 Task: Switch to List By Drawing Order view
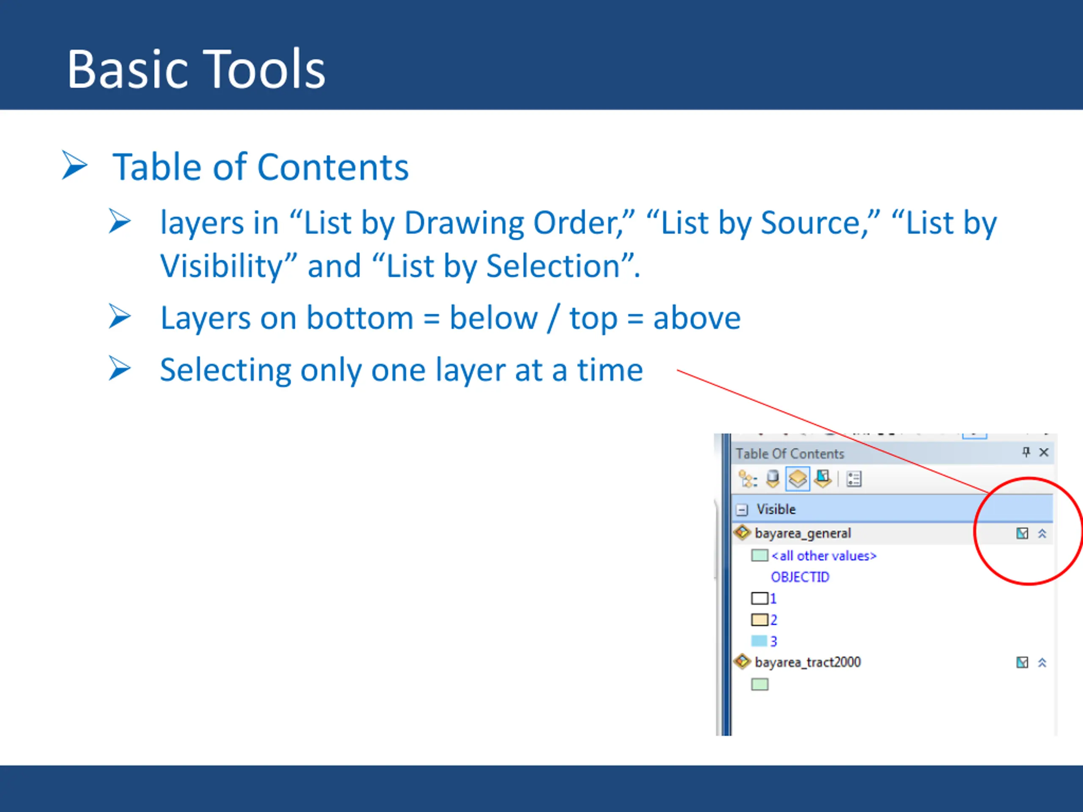click(748, 479)
